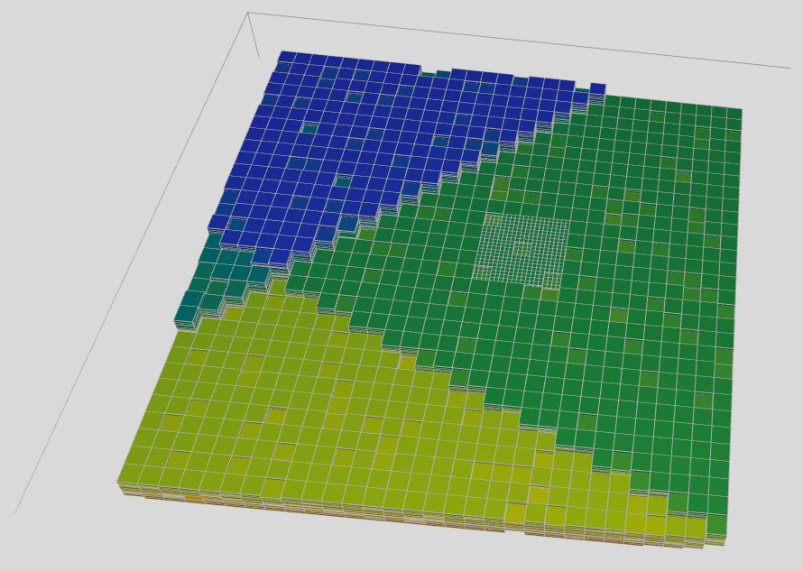
Task: Select the front-right corner cell of the mesh
Action: (717, 526)
